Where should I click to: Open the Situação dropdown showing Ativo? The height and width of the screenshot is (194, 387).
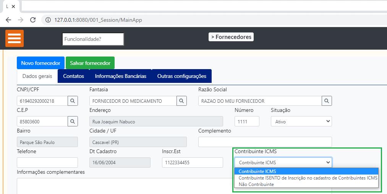point(301,121)
